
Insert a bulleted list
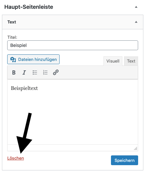click(x=35, y=73)
